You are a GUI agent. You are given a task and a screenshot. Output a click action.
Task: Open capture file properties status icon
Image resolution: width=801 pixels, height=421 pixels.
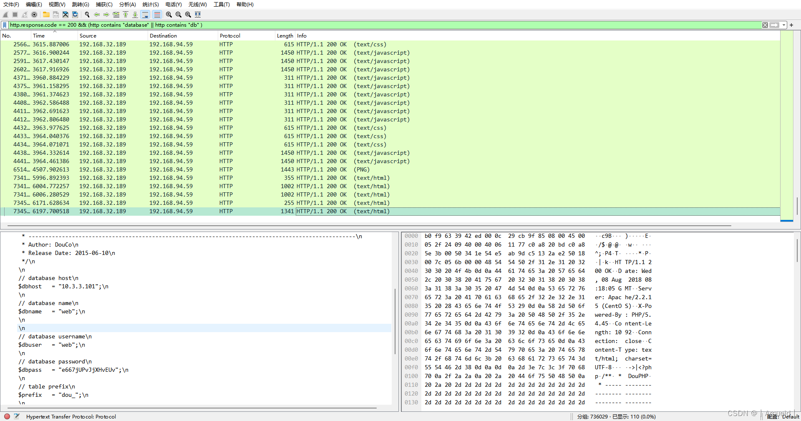17,416
